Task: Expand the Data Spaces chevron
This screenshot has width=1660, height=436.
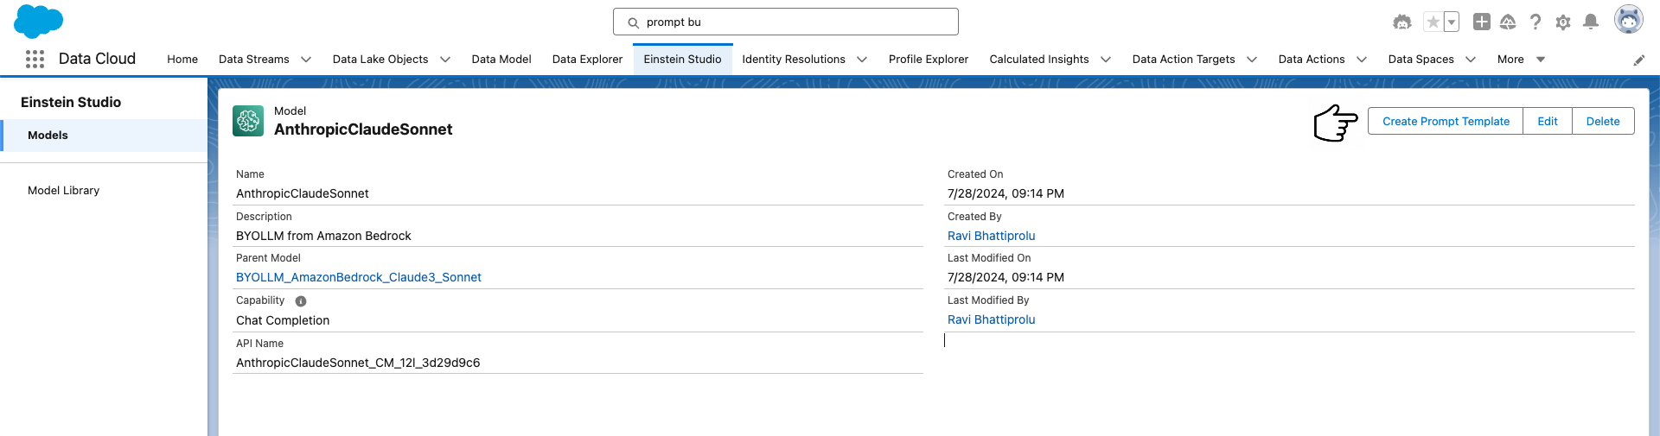Action: [1471, 60]
